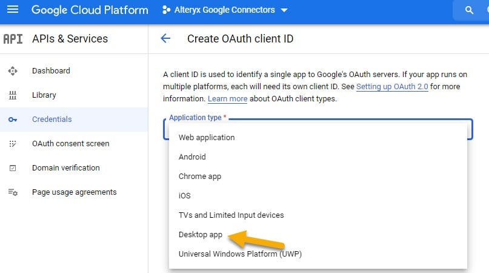This screenshot has width=489, height=273.
Task: Click the Domain verification checkbox icon
Action: point(13,168)
